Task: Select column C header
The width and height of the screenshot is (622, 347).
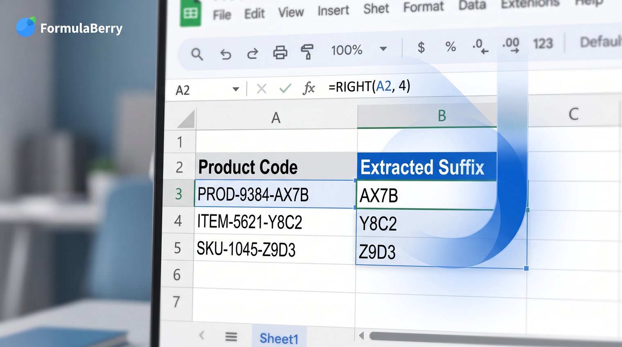Action: pyautogui.click(x=574, y=114)
